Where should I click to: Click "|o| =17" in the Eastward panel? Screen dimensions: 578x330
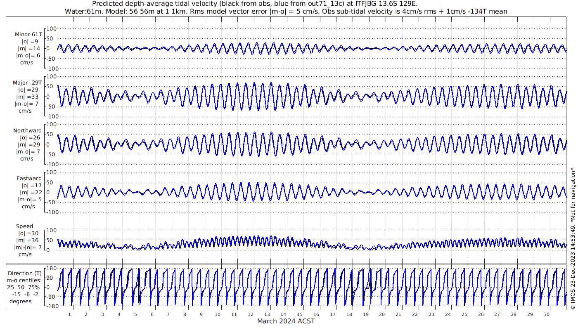31,186
